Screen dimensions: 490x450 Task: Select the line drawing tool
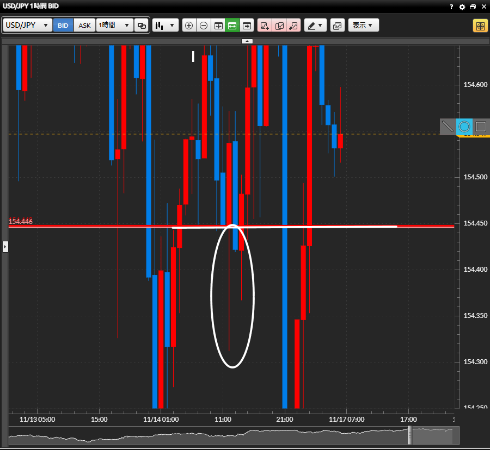click(448, 127)
